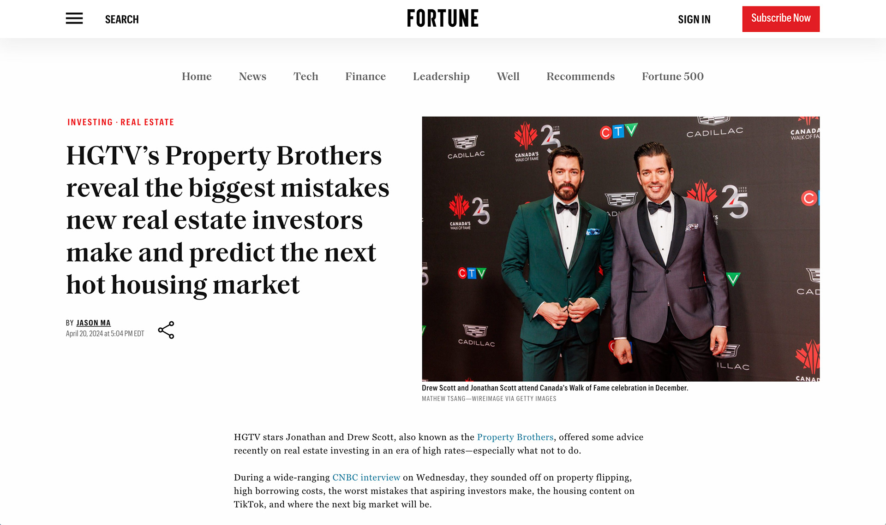Go to the Home nav item
Viewport: 886px width, 525px height.
(x=197, y=77)
